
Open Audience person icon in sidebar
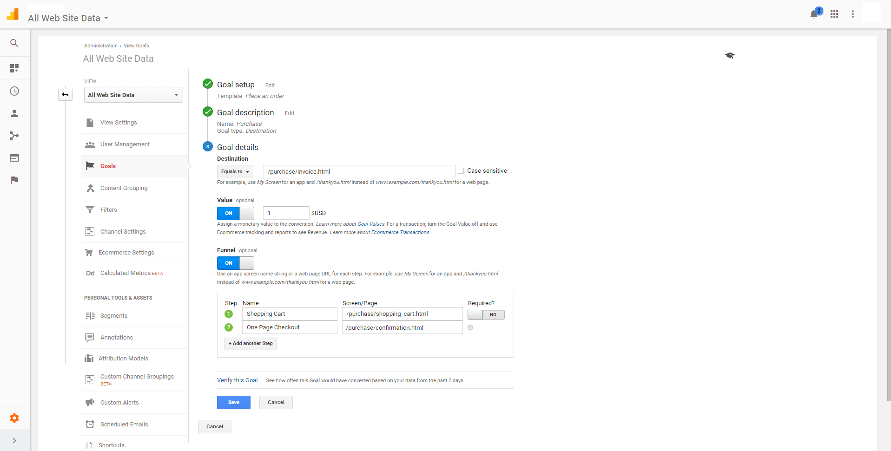[14, 113]
